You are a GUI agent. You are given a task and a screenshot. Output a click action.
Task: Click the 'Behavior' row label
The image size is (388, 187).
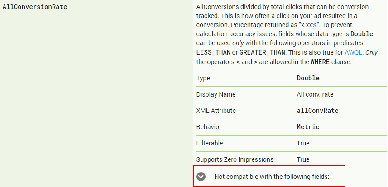pos(209,127)
